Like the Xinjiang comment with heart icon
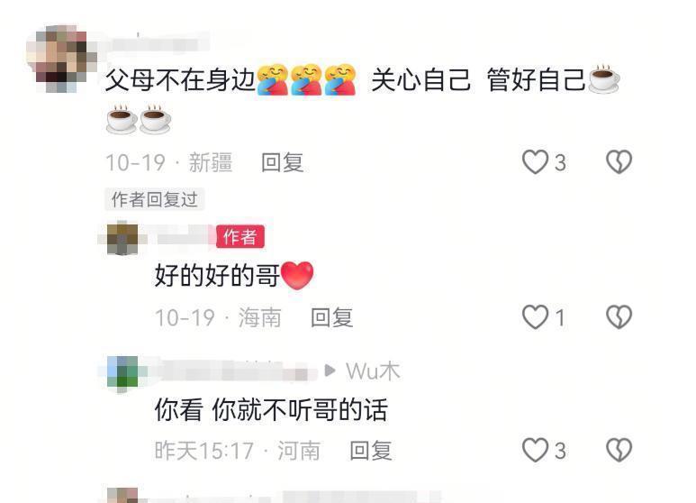 536,161
